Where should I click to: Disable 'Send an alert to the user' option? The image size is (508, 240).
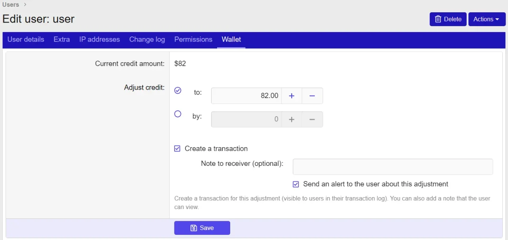click(296, 184)
